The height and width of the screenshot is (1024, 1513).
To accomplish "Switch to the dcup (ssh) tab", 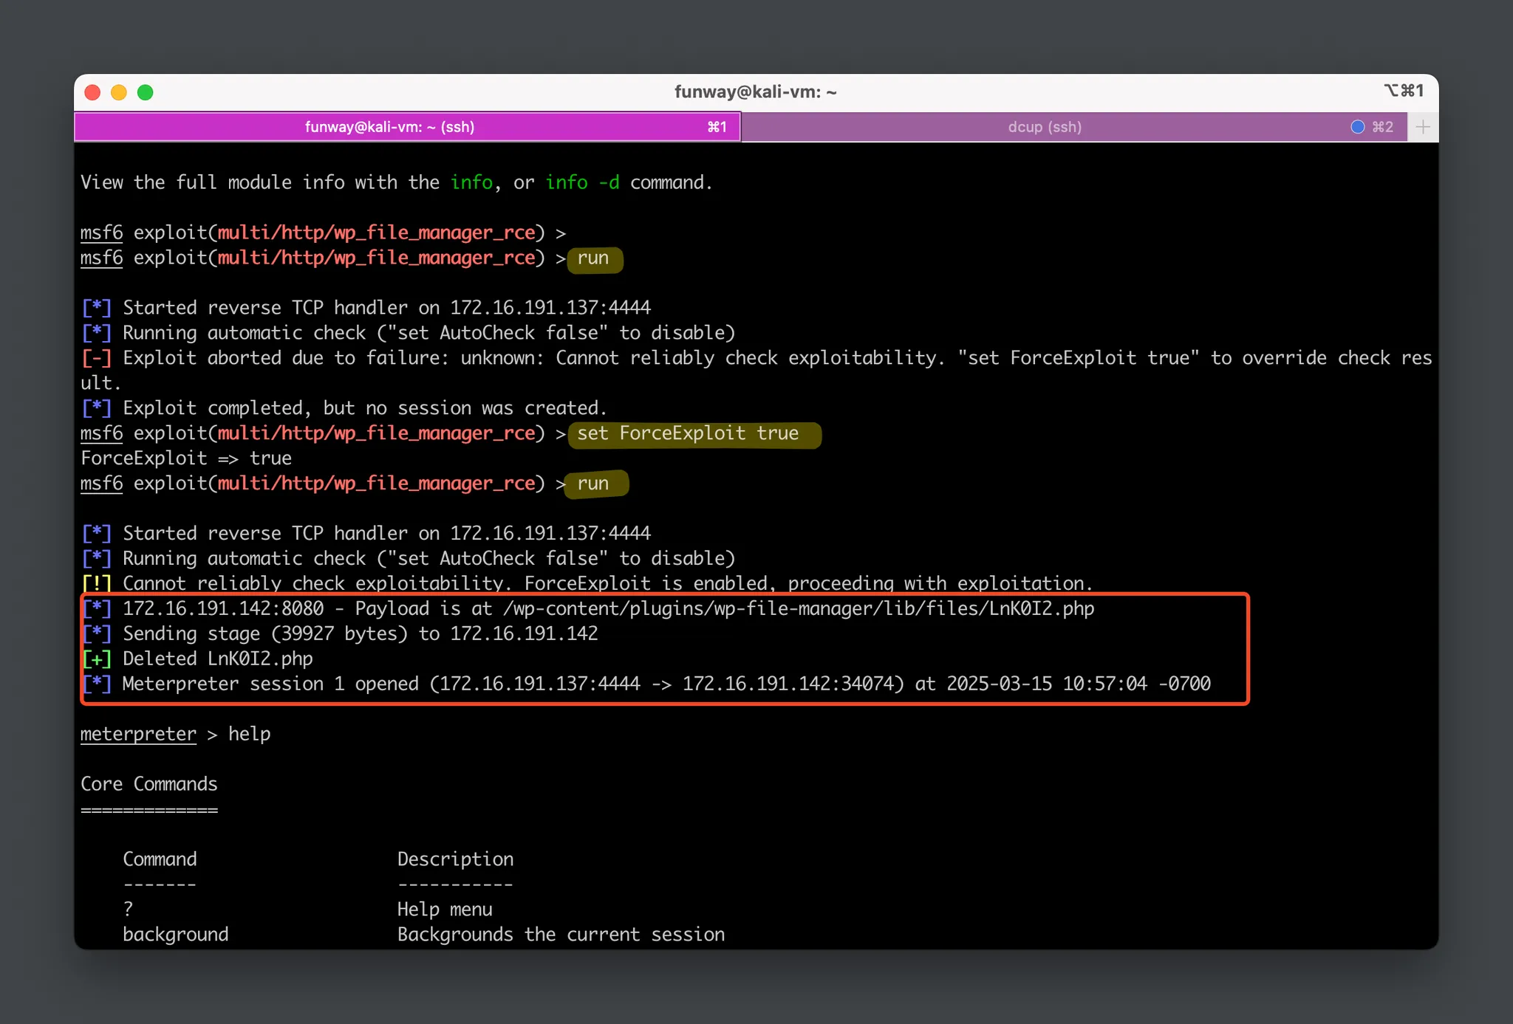I will 1044,127.
